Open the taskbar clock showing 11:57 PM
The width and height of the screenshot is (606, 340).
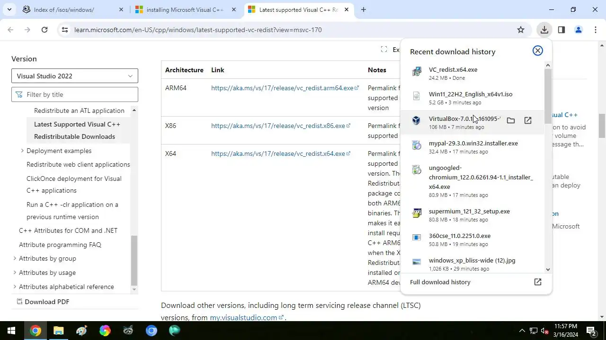point(566,331)
